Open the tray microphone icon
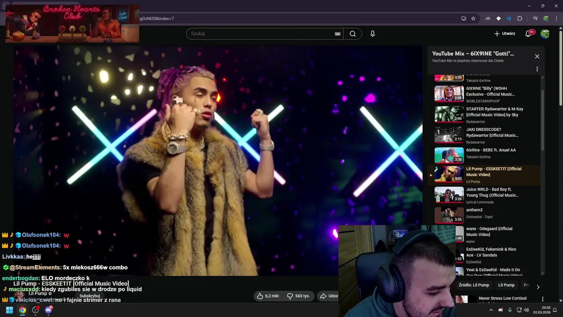Image resolution: width=563 pixels, height=317 pixels. (510, 310)
